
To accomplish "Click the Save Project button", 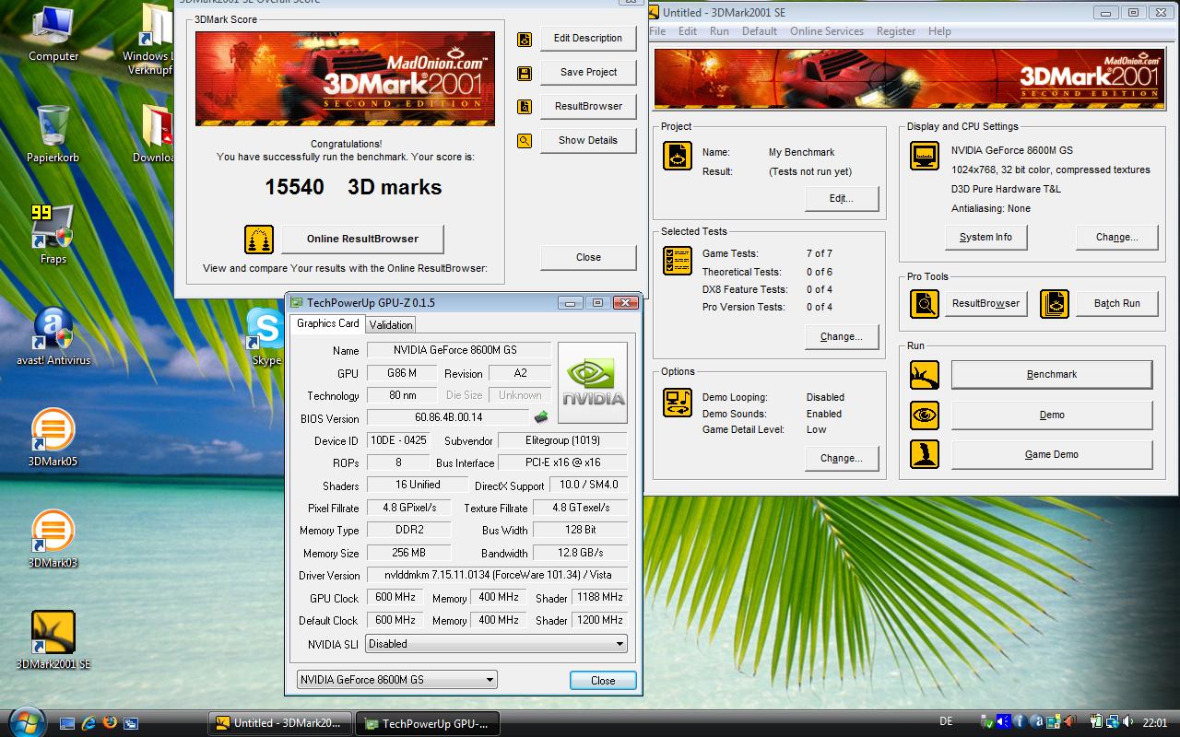I will click(588, 73).
